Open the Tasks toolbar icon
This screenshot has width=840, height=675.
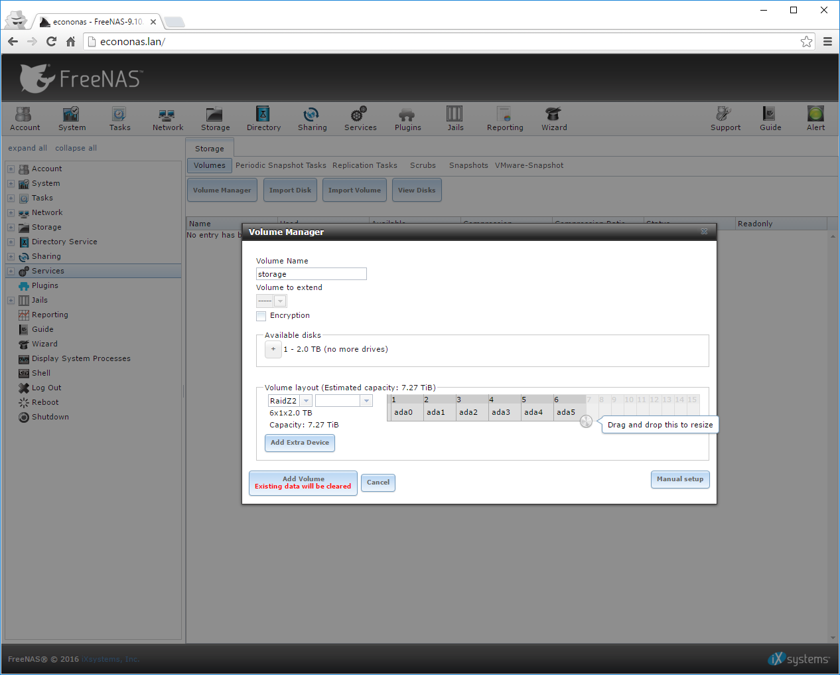[119, 119]
